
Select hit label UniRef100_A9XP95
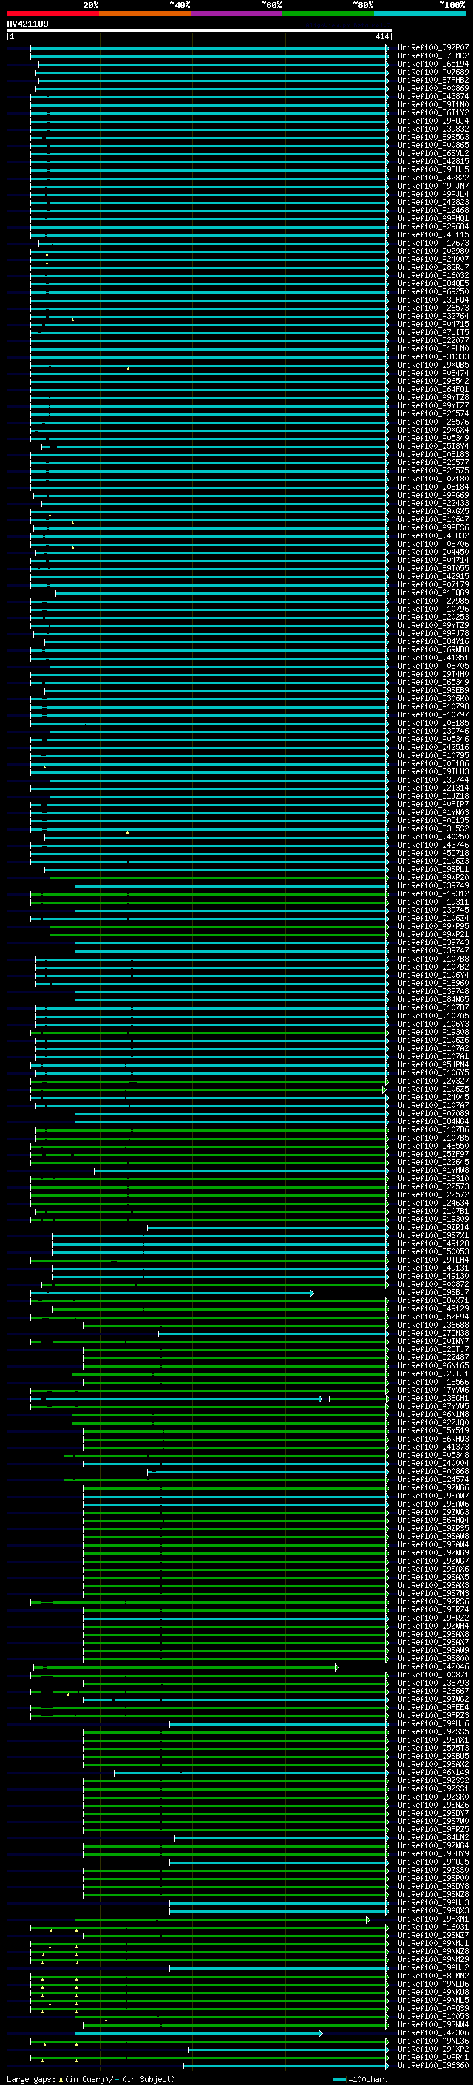click(432, 926)
